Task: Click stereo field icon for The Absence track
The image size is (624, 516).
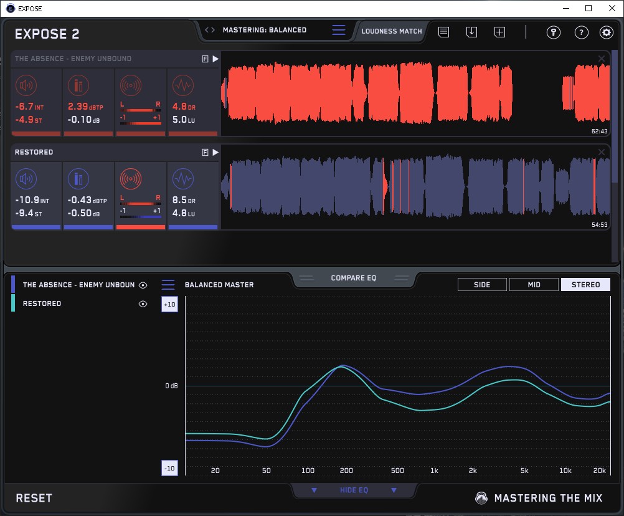Action: coord(131,85)
